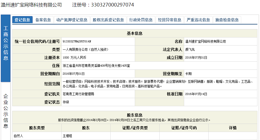Click the credit code 91330327MA285TG14N
This screenshot has width=260, height=140.
click(77, 42)
